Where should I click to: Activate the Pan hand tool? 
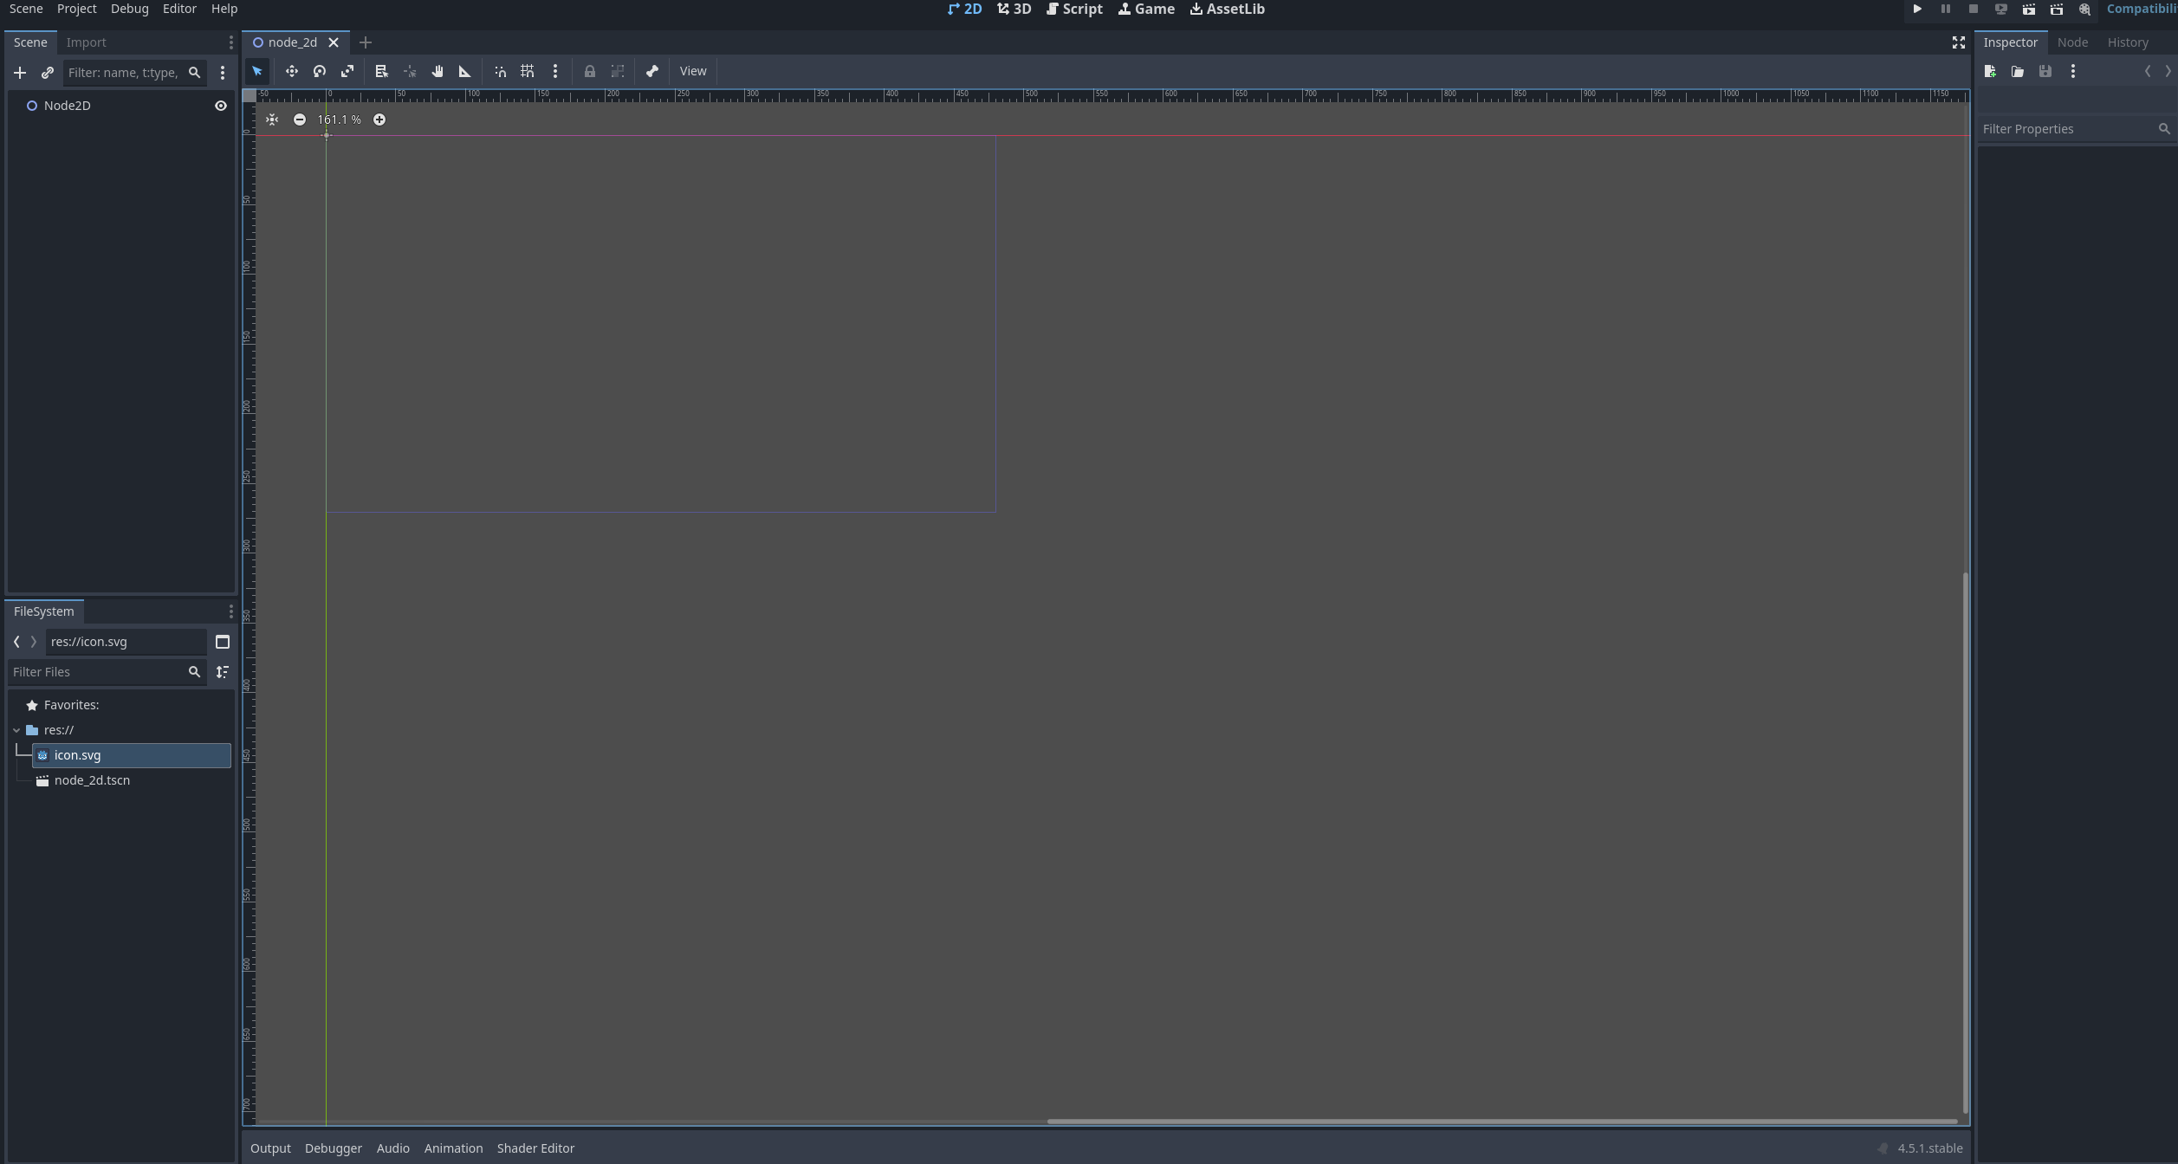coord(438,71)
